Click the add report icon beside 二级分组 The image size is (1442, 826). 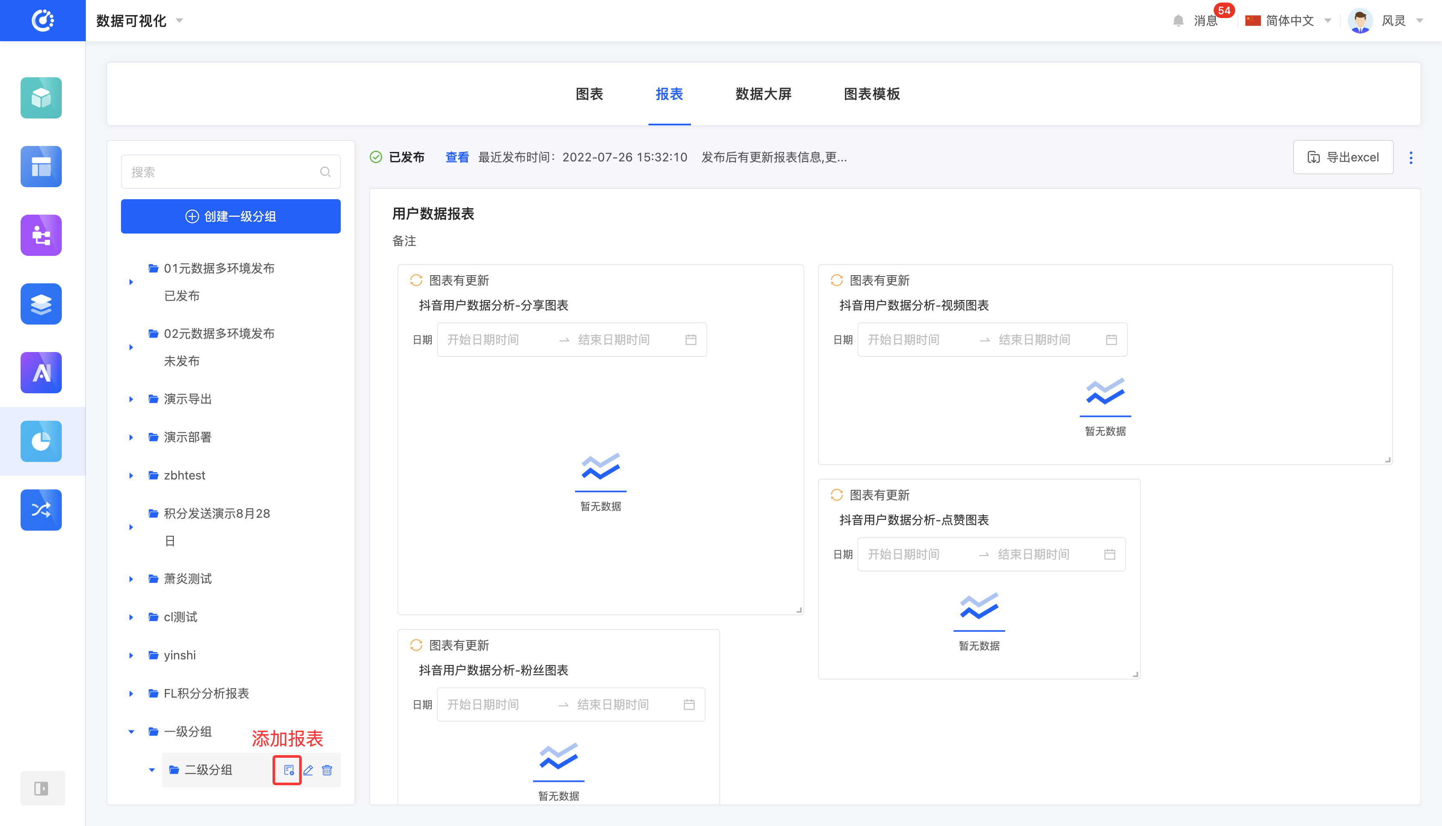(288, 770)
